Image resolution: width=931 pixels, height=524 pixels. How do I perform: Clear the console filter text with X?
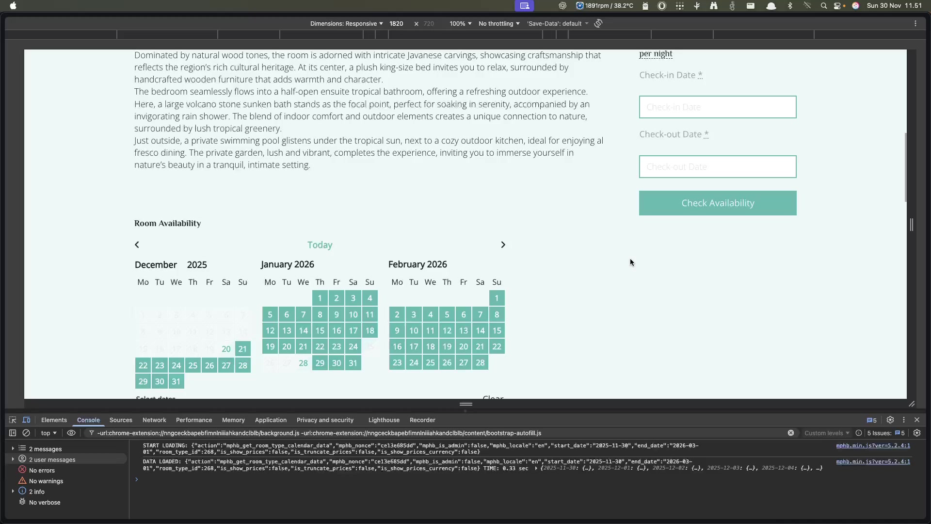pyautogui.click(x=791, y=433)
